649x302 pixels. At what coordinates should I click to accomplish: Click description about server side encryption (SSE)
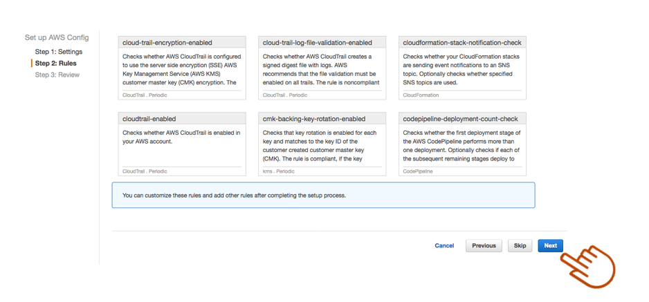(182, 69)
